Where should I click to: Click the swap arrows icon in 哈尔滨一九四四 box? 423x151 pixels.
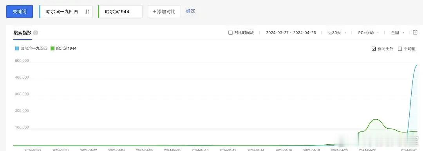pos(87,12)
